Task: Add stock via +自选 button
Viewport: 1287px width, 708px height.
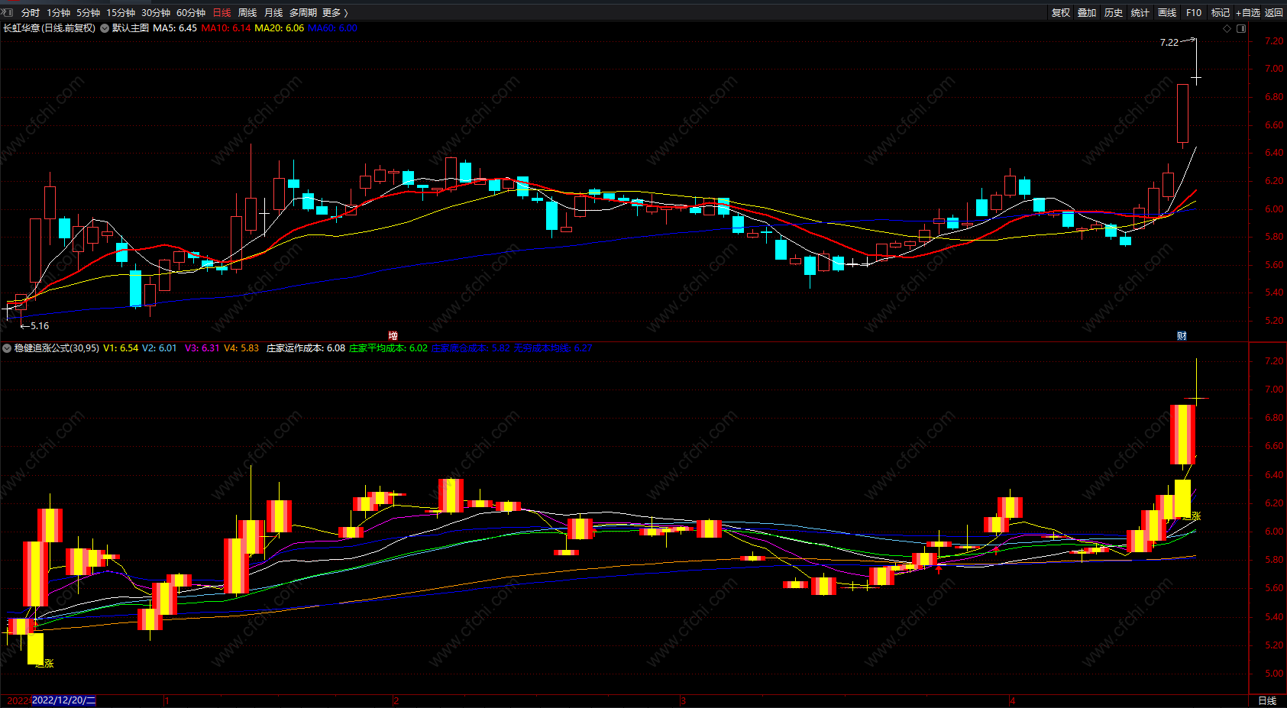Action: pyautogui.click(x=1248, y=13)
